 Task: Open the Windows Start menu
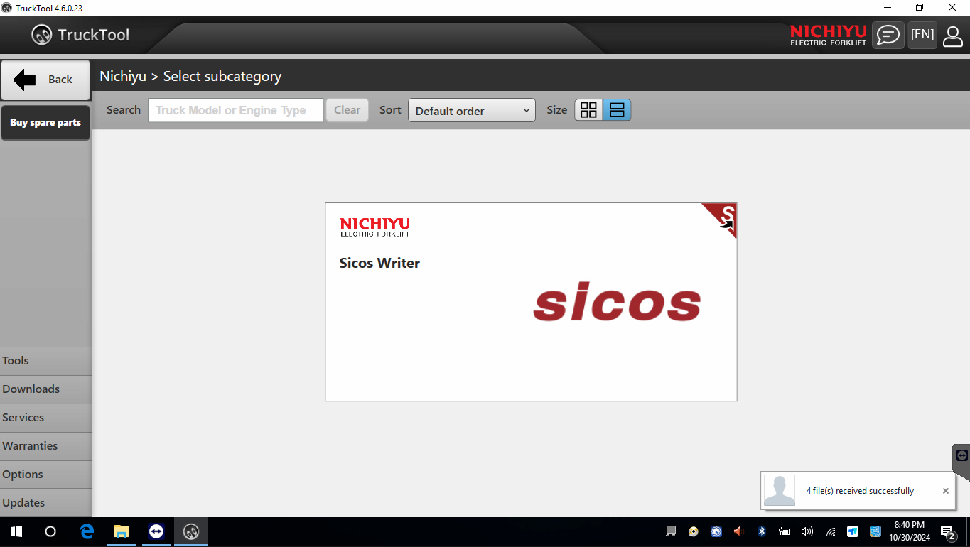point(16,531)
